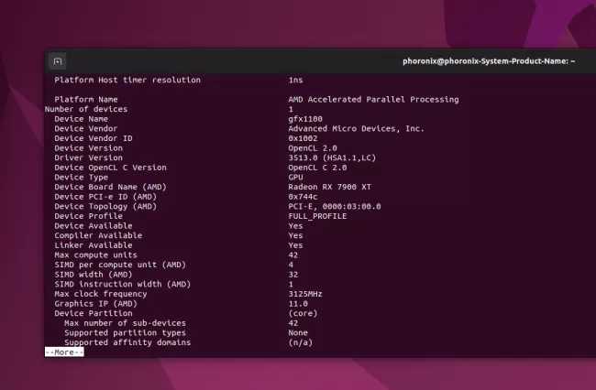Click the 'Device Available' label

[94, 226]
